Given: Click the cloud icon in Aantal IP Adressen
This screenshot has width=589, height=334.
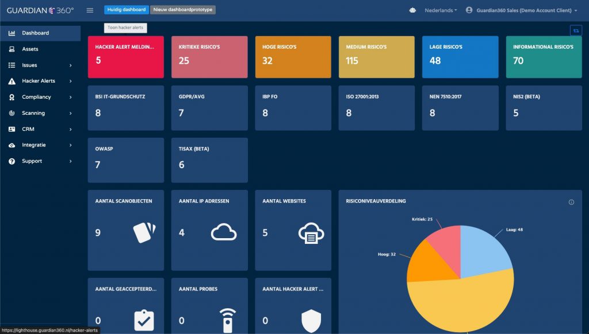Looking at the screenshot, I should [224, 232].
